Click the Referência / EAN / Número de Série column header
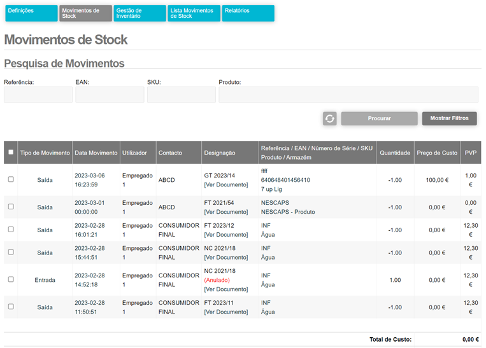This screenshot has width=486, height=348. click(317, 153)
